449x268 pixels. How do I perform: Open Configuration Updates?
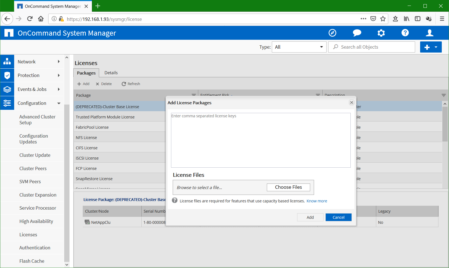coord(34,139)
